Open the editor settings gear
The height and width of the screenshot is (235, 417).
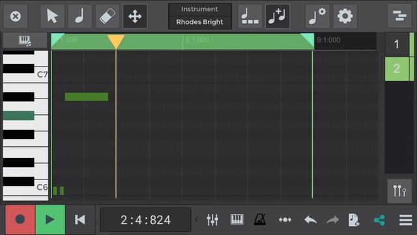point(345,16)
